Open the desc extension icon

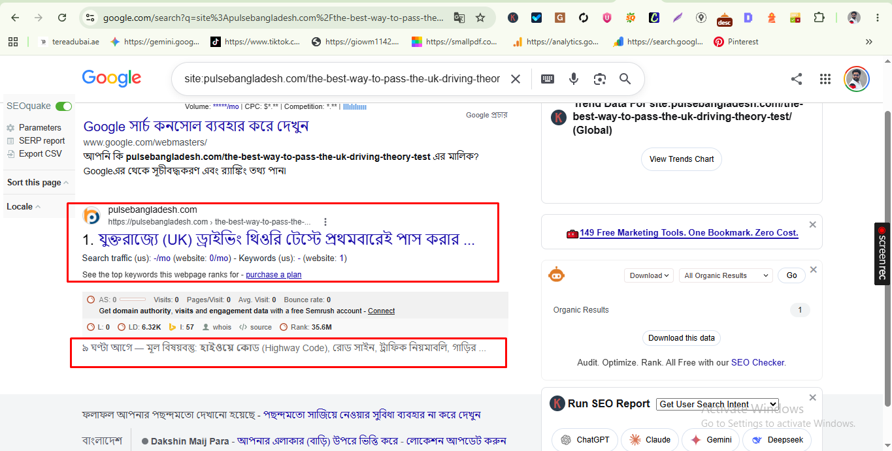tap(725, 19)
